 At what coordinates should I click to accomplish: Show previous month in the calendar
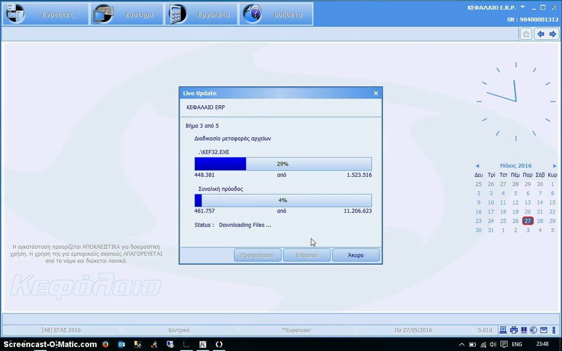[x=477, y=166]
